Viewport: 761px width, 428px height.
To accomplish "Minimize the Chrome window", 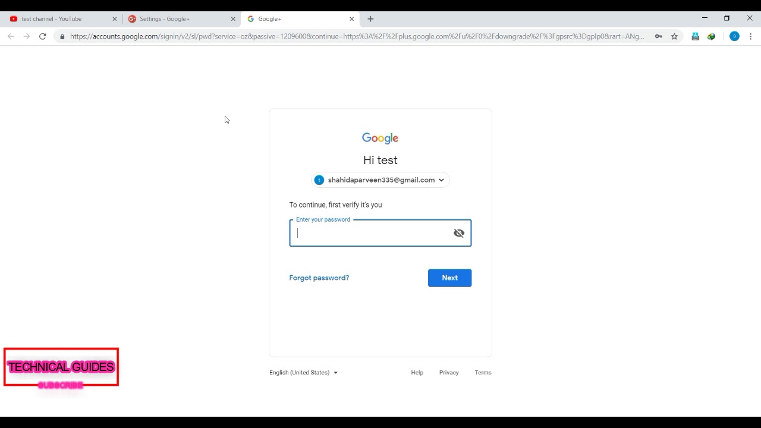I will [705, 18].
